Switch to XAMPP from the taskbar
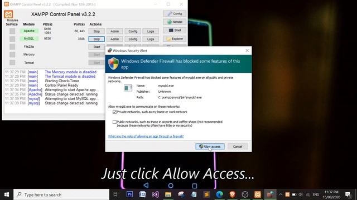Image resolution: width=357 pixels, height=200 pixels. point(258,194)
